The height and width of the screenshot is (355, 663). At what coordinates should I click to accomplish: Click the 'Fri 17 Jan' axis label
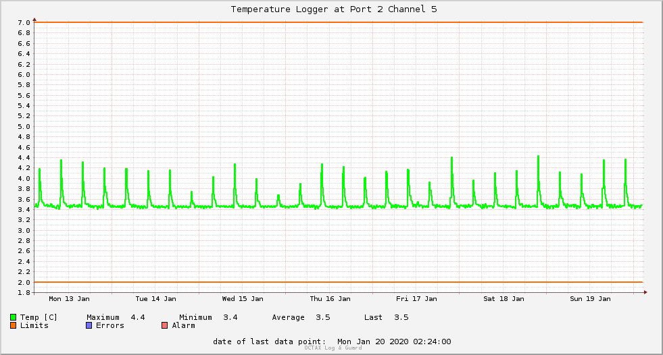(x=416, y=299)
